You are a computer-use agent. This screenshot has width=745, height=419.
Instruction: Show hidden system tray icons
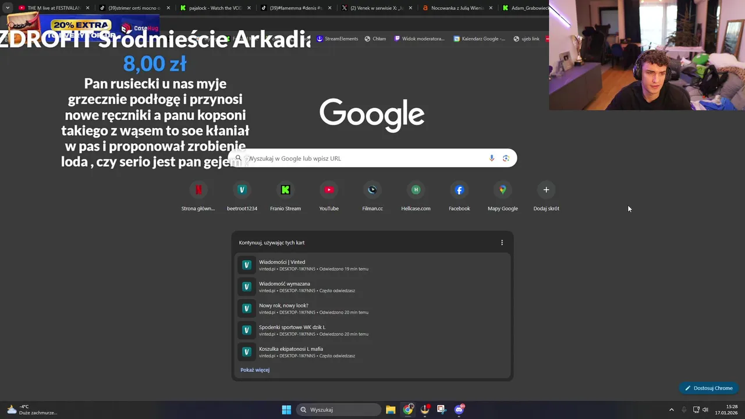point(671,410)
